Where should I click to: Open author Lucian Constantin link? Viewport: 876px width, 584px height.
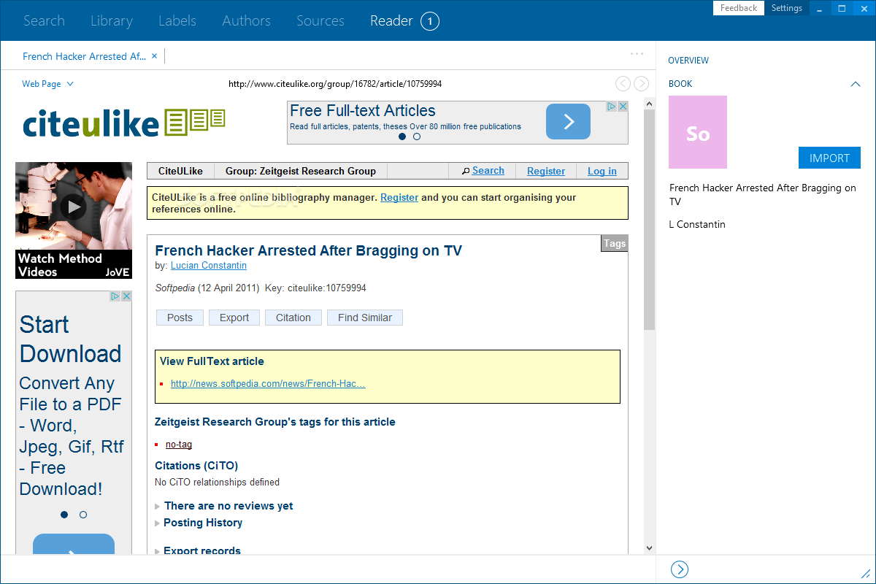(209, 265)
